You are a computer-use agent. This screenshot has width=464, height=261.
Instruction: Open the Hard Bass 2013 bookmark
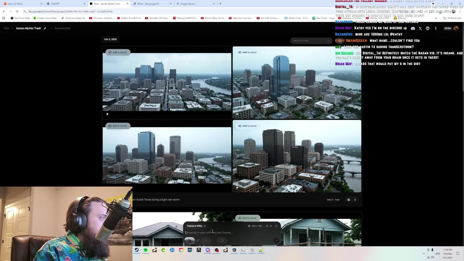(x=157, y=18)
